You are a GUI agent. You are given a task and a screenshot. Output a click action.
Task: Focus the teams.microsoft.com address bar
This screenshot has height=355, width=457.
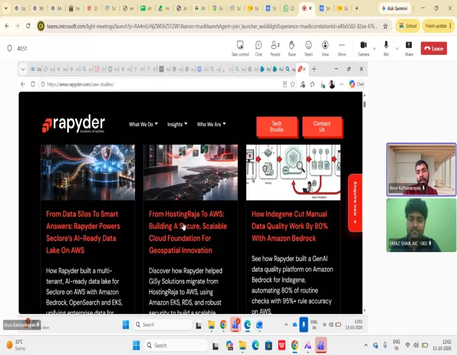[212, 26]
